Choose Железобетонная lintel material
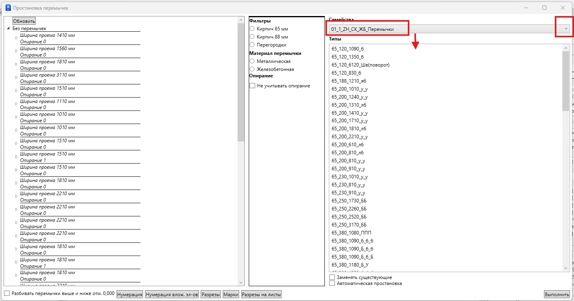This screenshot has width=574, height=301. [252, 69]
